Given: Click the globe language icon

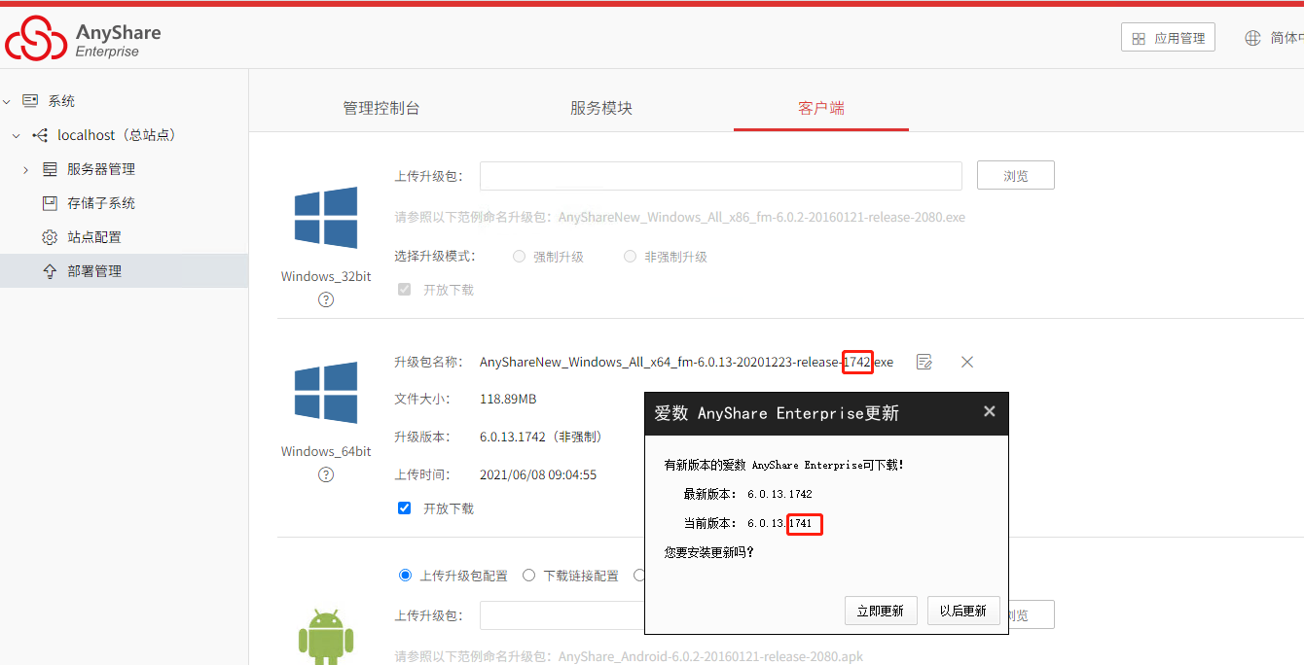Looking at the screenshot, I should [x=1252, y=38].
